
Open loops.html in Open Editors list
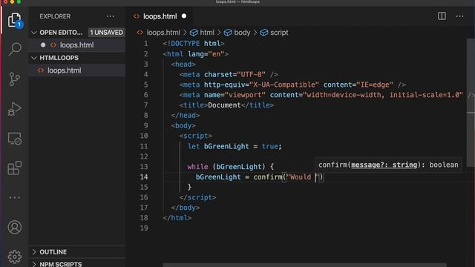pos(77,44)
